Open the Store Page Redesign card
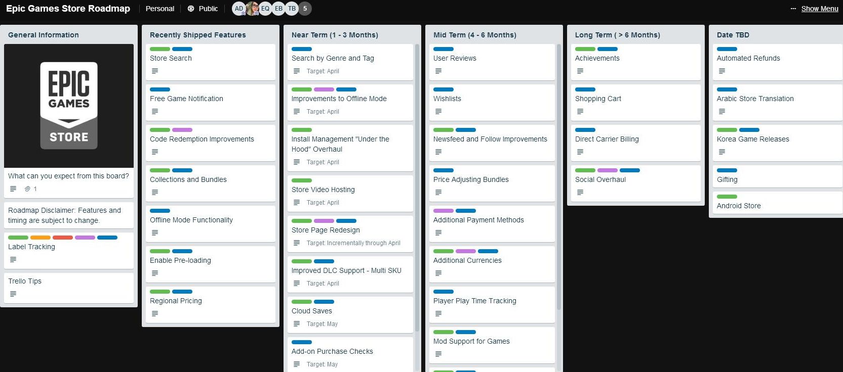Viewport: 843px width, 372px height. point(350,234)
